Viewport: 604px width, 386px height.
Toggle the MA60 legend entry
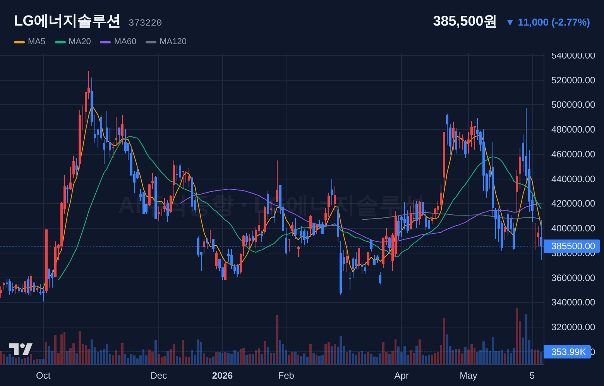click(x=118, y=41)
